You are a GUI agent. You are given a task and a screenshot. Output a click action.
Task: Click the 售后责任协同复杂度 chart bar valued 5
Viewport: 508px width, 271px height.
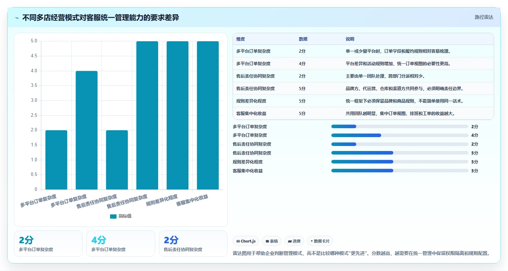click(147, 115)
